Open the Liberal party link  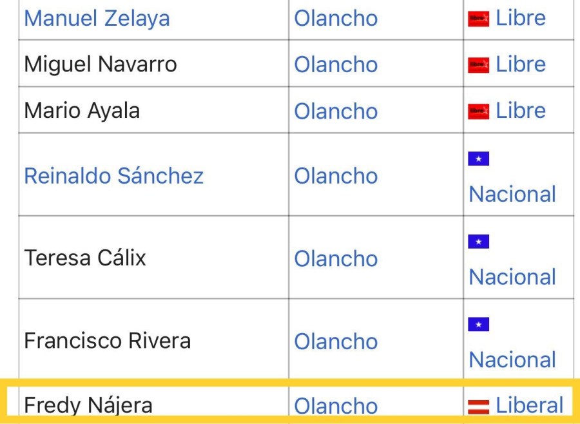click(x=529, y=405)
